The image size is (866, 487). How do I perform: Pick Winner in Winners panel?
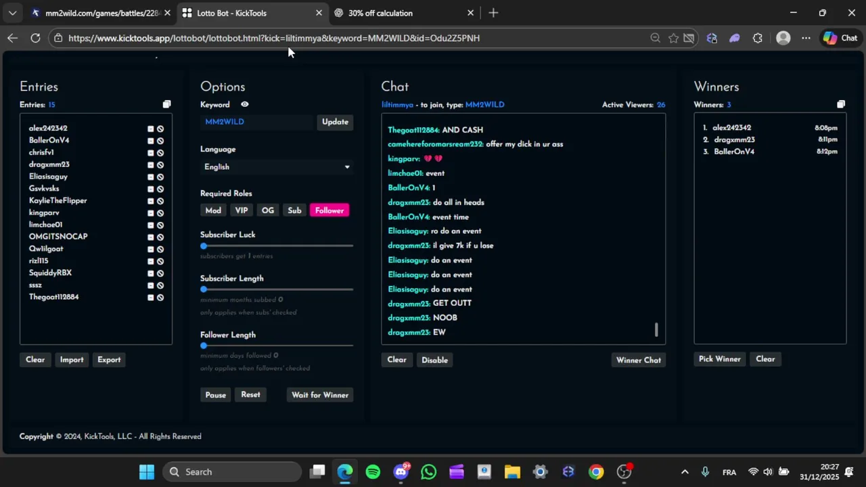(720, 359)
